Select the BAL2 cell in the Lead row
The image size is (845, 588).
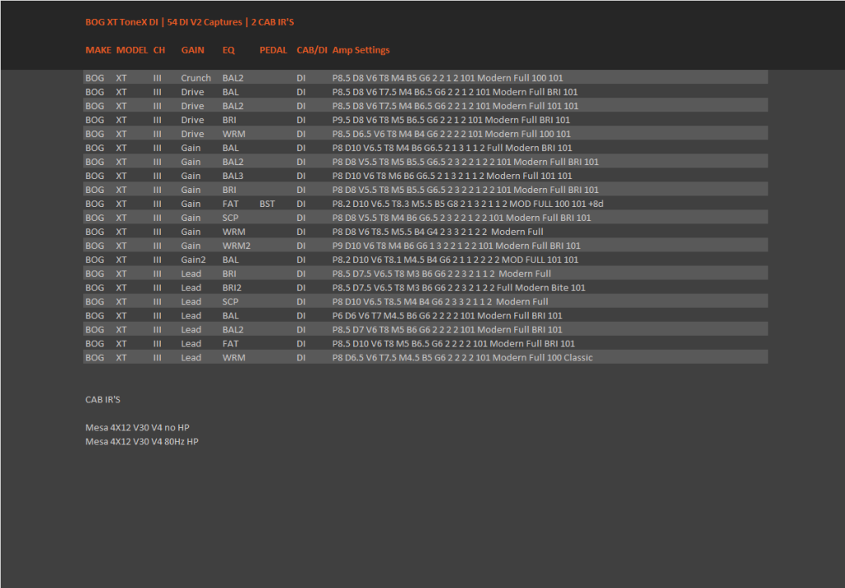[233, 330]
